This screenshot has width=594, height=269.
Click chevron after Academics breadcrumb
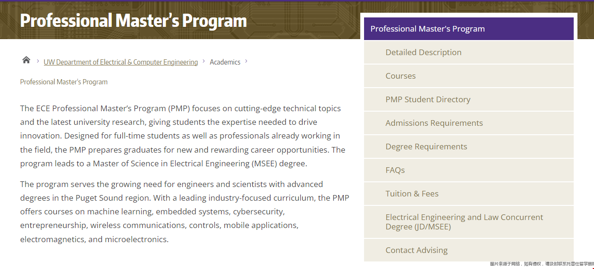coord(246,61)
